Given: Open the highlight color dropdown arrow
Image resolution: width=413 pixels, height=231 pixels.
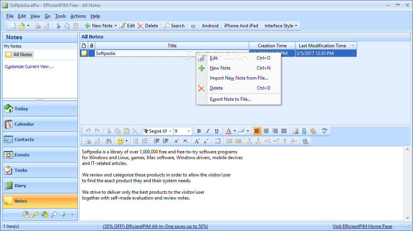Looking at the screenshot, I should click(x=248, y=131).
